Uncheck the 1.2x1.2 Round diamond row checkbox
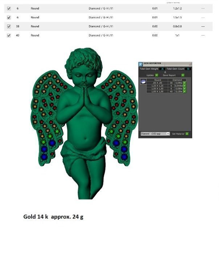This screenshot has width=219, height=260. point(9,8)
